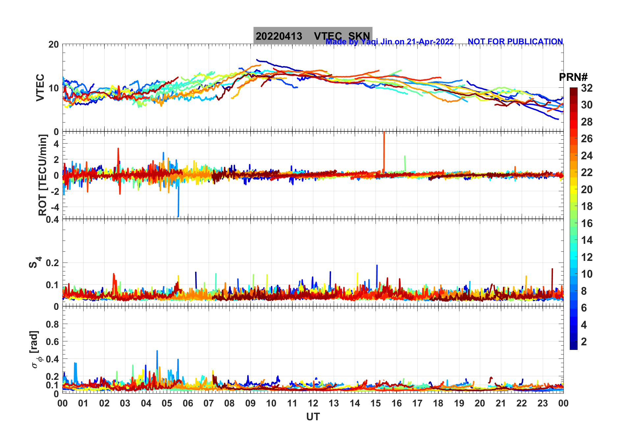Select the "4" tick on the ROT y-axis
The height and width of the screenshot is (437, 626).
[x=57, y=144]
